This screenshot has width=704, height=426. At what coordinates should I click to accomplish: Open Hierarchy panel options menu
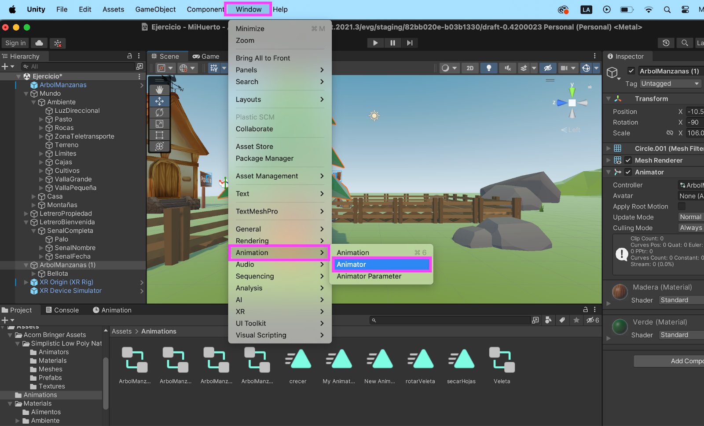(x=139, y=56)
